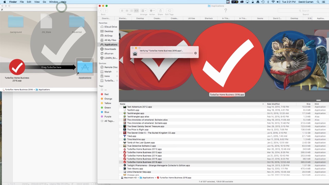Go back in the Applications Finder window
This screenshot has width=329, height=185.
coord(101,11)
